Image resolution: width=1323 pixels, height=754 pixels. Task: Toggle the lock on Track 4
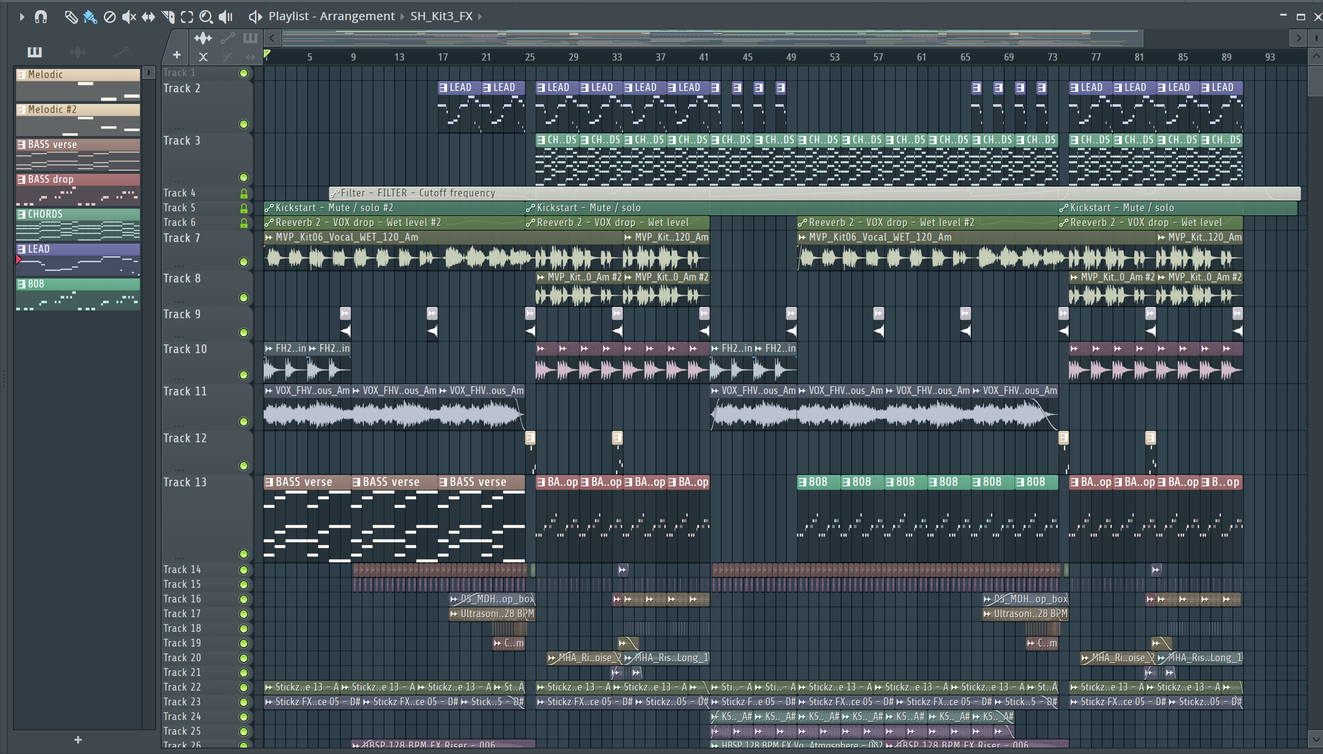[x=243, y=194]
